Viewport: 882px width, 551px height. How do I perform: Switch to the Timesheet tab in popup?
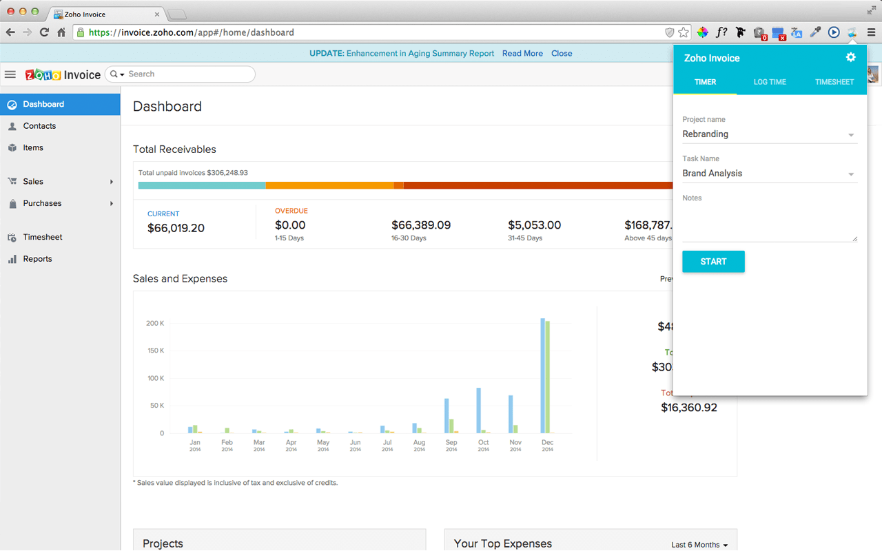tap(834, 82)
